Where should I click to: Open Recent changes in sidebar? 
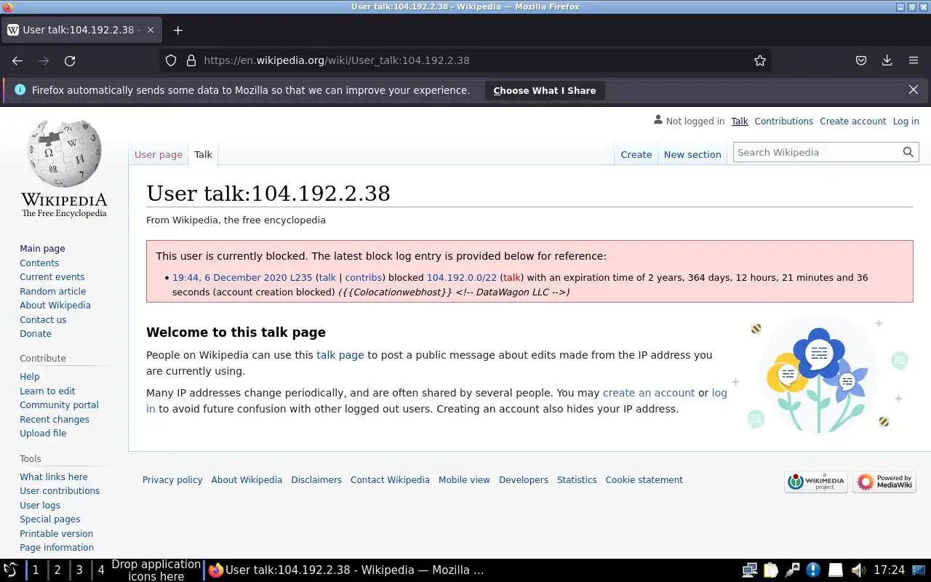click(55, 420)
